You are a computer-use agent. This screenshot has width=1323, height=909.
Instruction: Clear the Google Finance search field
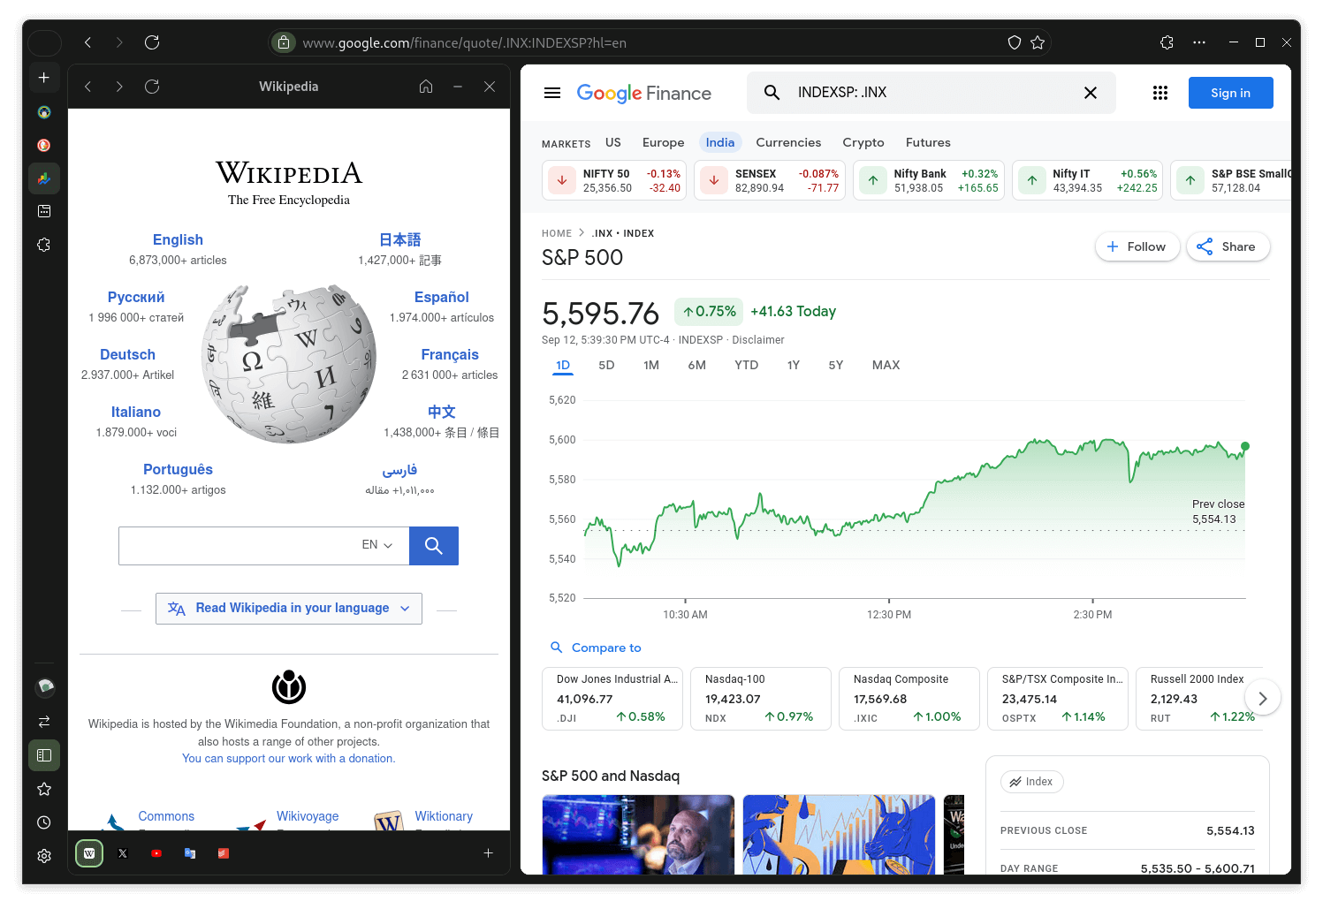click(x=1091, y=93)
